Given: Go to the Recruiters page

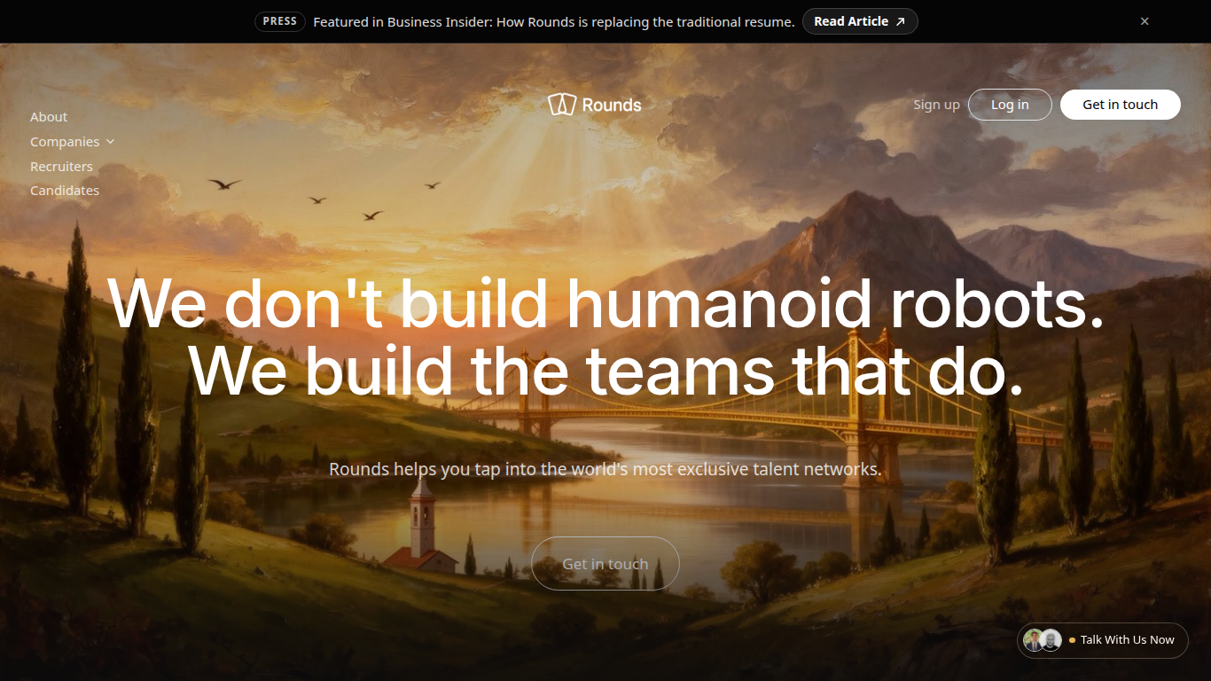Looking at the screenshot, I should click(61, 167).
